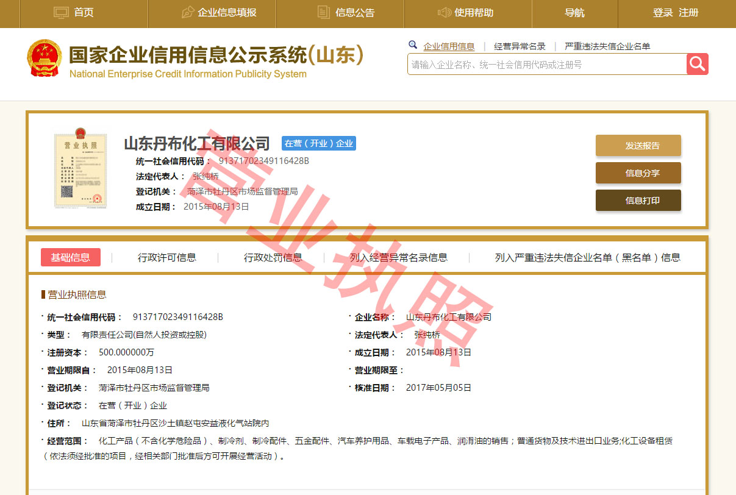
Task: Switch to the 基础信息 tab
Action: (71, 257)
